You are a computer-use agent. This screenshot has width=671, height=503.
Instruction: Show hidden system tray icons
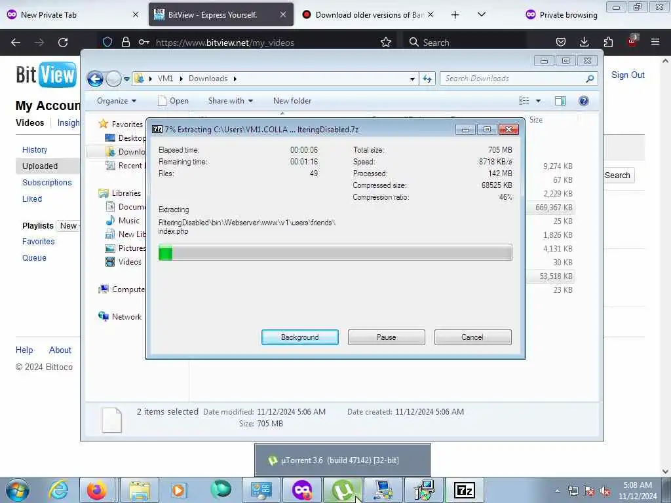[x=557, y=491]
